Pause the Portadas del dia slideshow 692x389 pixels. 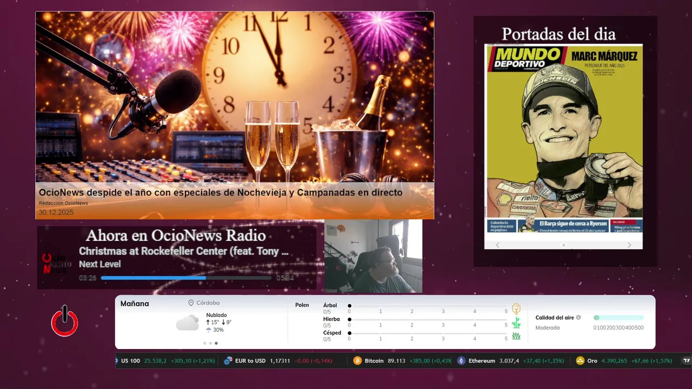(563, 245)
